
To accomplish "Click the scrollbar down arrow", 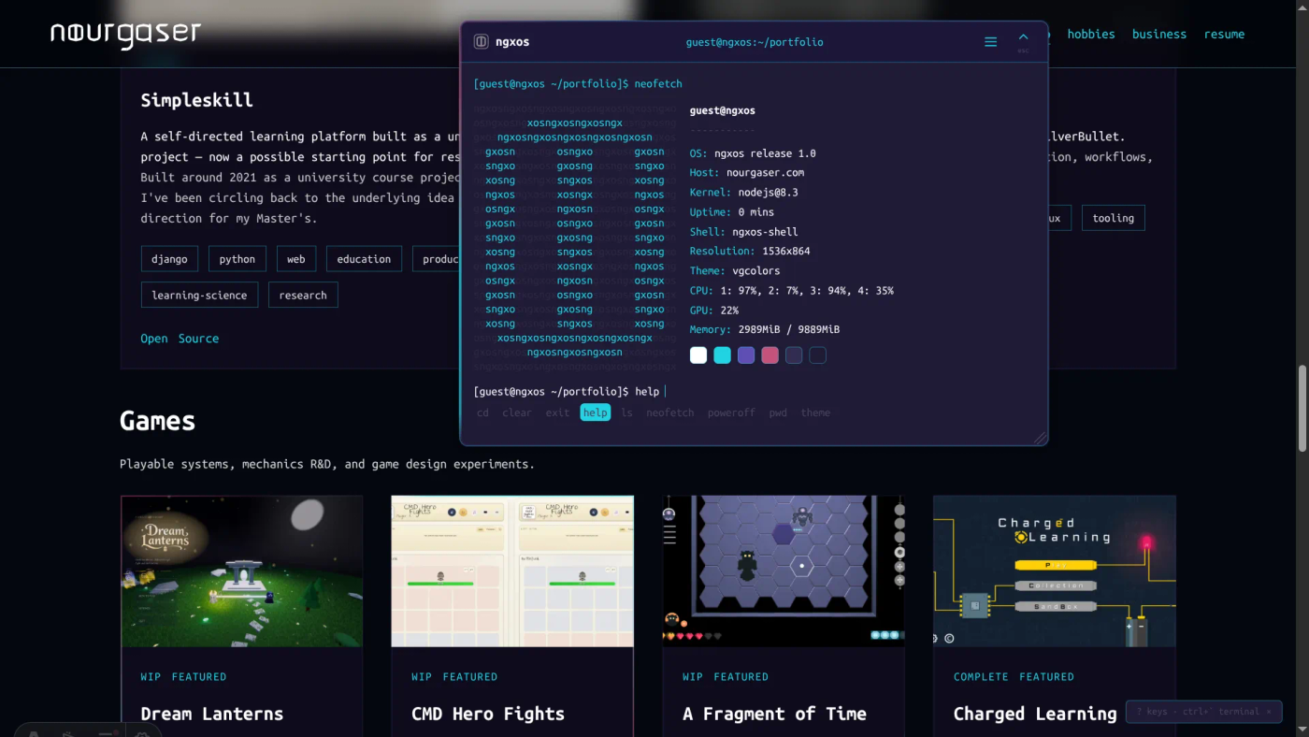I will click(1301, 730).
